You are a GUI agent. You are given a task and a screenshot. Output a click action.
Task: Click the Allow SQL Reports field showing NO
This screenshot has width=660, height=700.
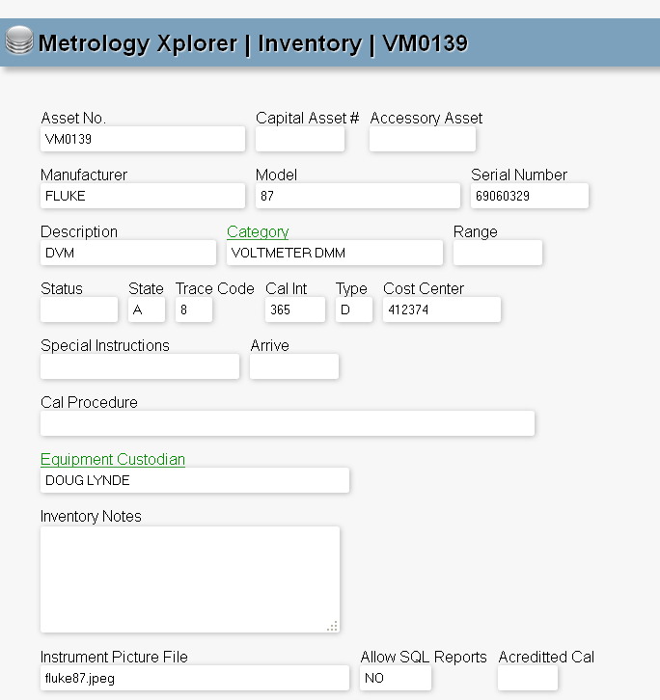point(396,678)
